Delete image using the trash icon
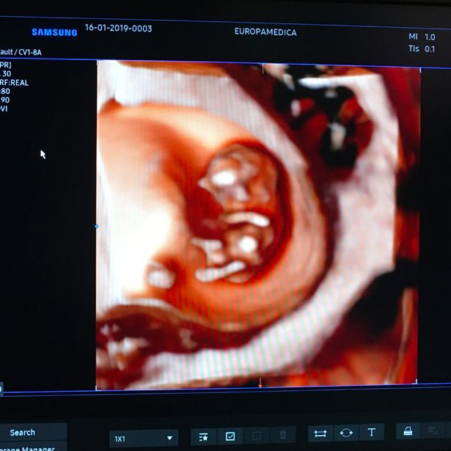Image resolution: width=451 pixels, height=451 pixels. (x=283, y=436)
